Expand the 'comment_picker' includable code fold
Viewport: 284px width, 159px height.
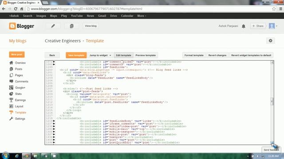pos(54,62)
